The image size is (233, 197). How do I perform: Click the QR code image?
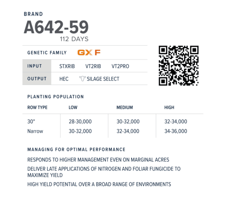(x=178, y=65)
